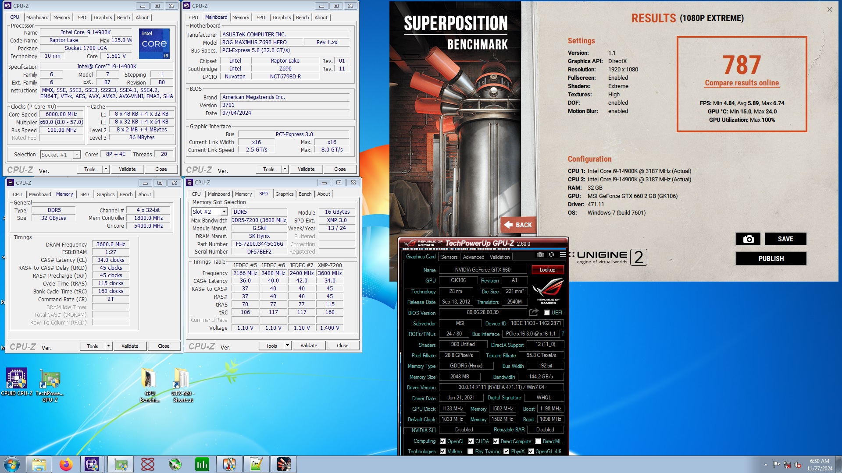The image size is (842, 473).
Task: Click the GPU-Z refresh icon
Action: 551,254
